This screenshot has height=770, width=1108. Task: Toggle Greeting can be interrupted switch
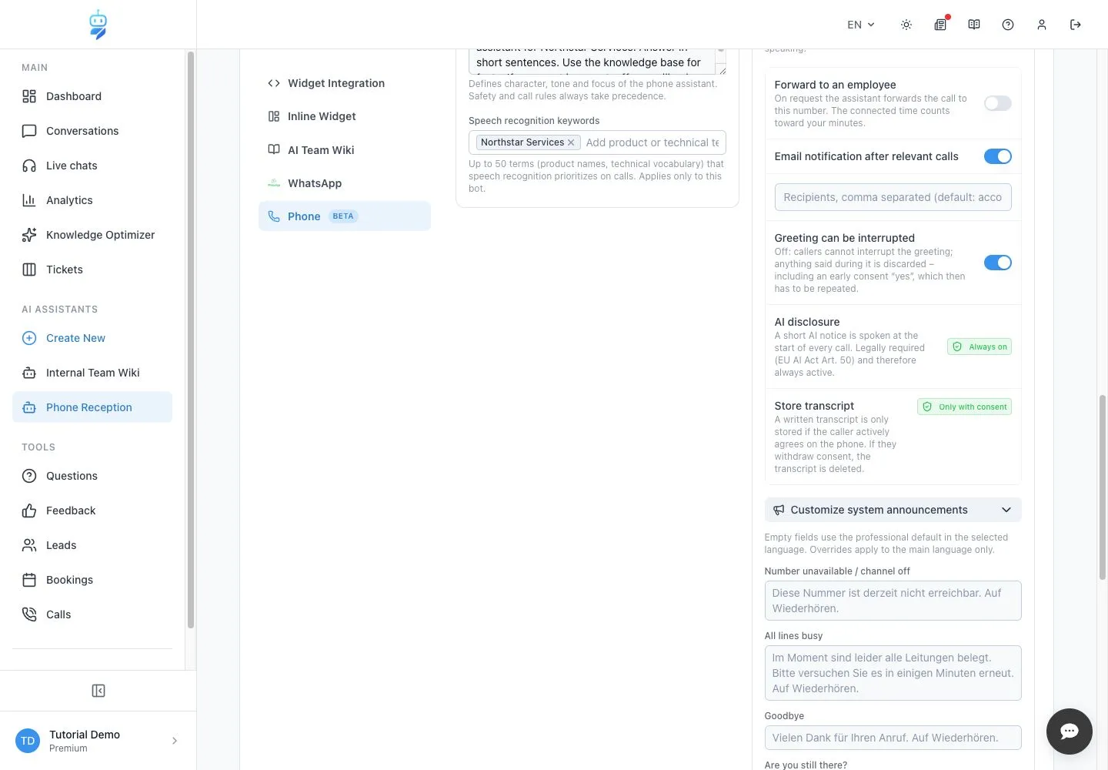(998, 263)
